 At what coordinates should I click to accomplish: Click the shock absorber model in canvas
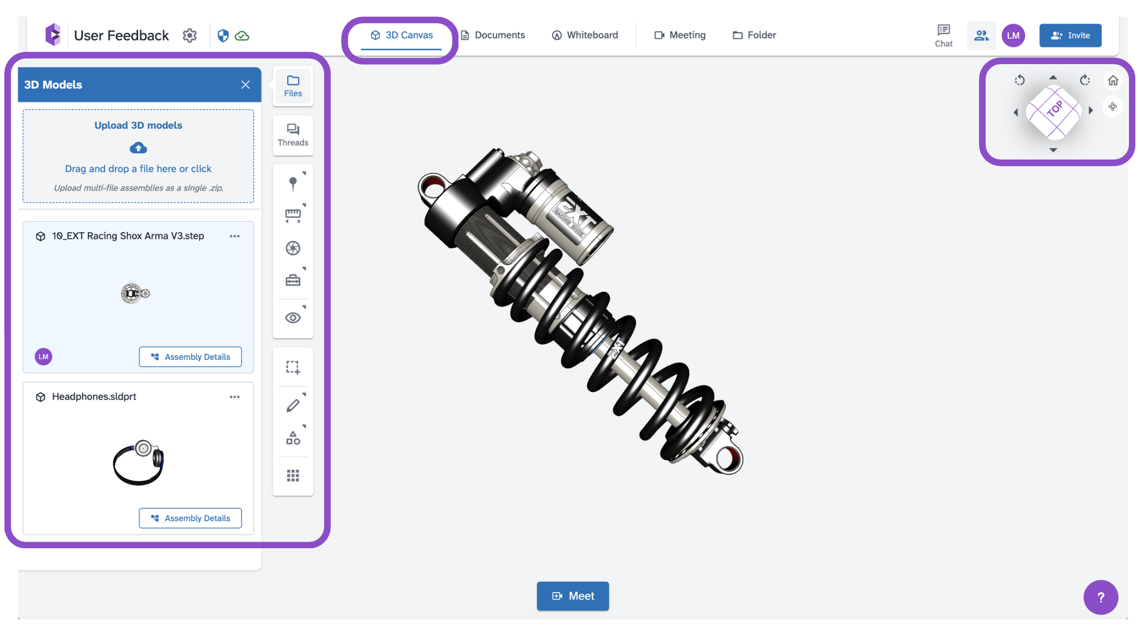[581, 310]
